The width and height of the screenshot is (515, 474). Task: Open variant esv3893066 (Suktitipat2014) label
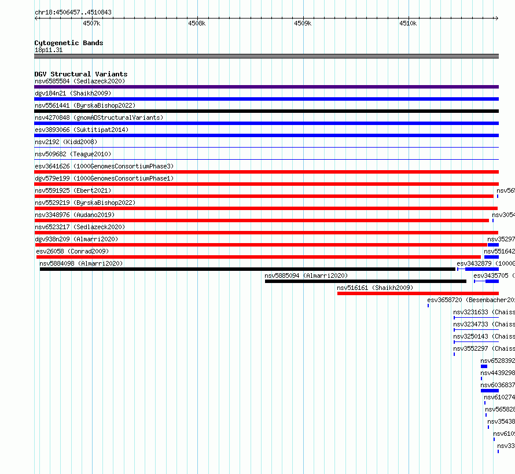coord(82,130)
